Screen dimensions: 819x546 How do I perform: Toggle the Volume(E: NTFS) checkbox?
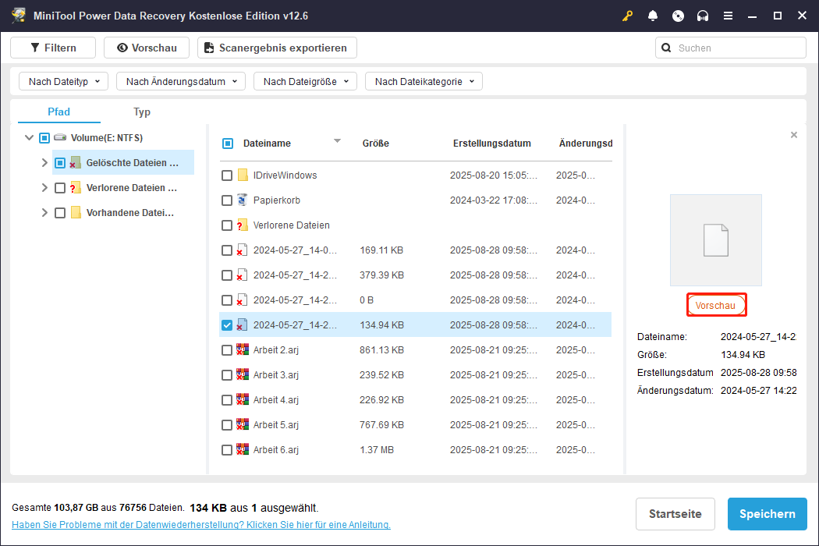click(x=44, y=138)
